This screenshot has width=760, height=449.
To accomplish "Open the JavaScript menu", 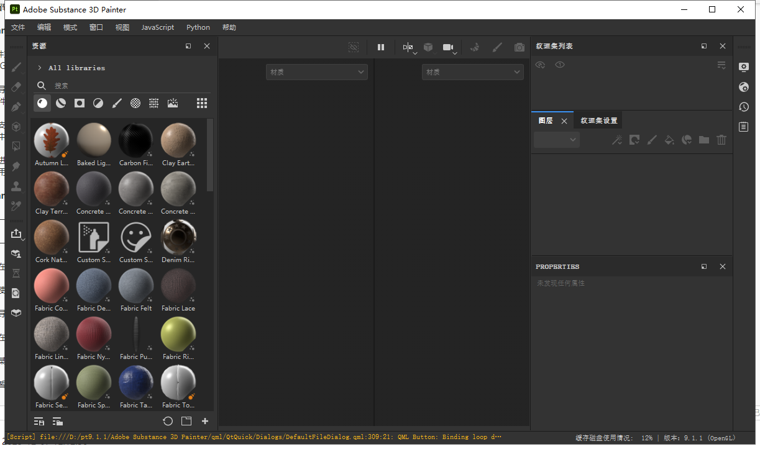I will coord(158,27).
